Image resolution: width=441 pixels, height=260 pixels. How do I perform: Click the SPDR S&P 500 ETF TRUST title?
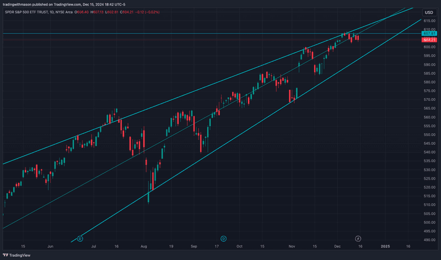point(26,12)
